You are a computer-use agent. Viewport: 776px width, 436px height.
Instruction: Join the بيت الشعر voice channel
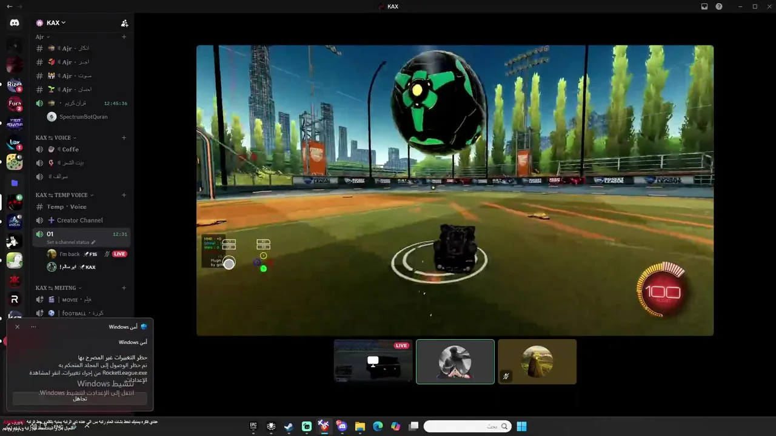pos(81,163)
